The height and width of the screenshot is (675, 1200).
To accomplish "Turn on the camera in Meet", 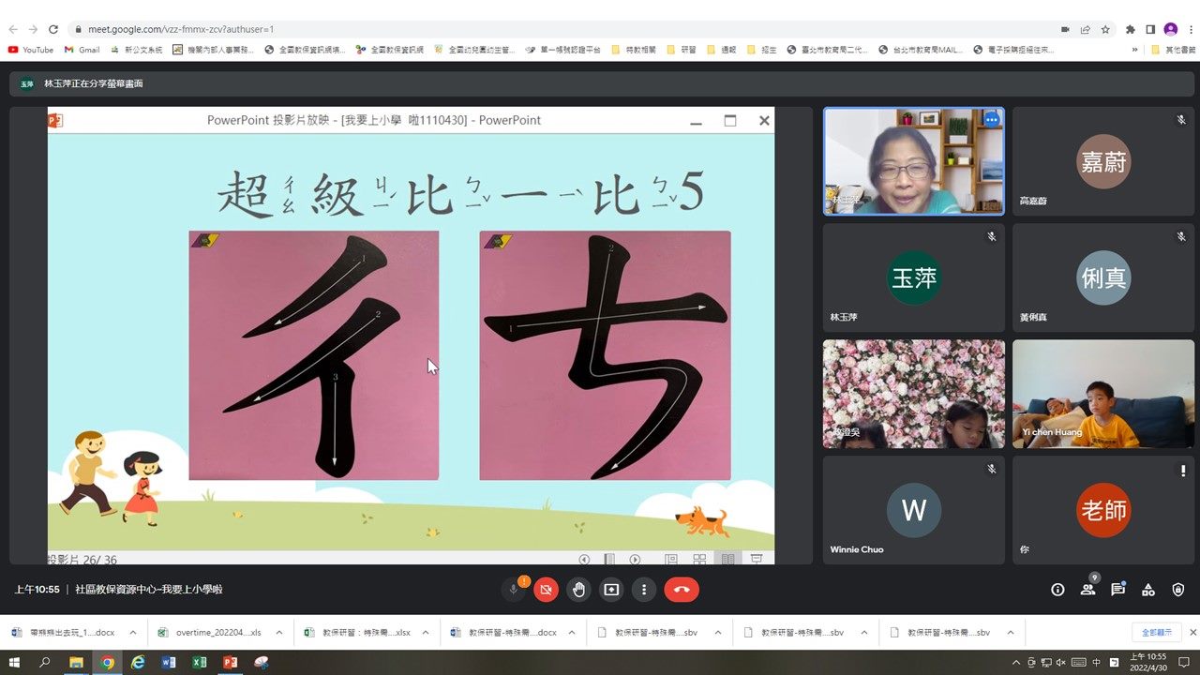I will [x=546, y=590].
